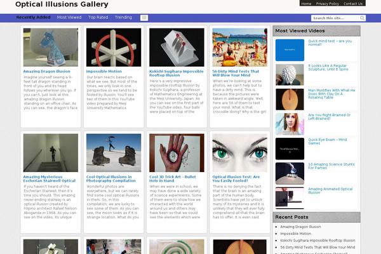Open Kokichi Sugihara Rooftop in Recent Posts
This screenshot has height=254, width=381.
click(x=317, y=241)
